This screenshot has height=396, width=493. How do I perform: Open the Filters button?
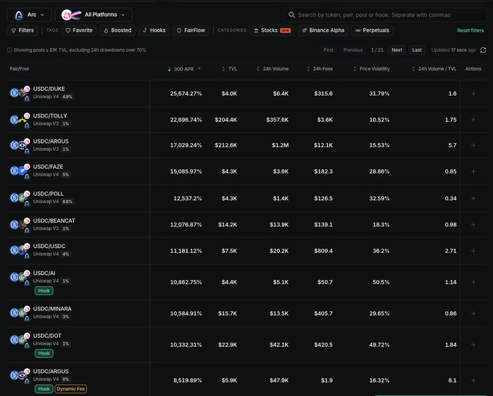(22, 30)
